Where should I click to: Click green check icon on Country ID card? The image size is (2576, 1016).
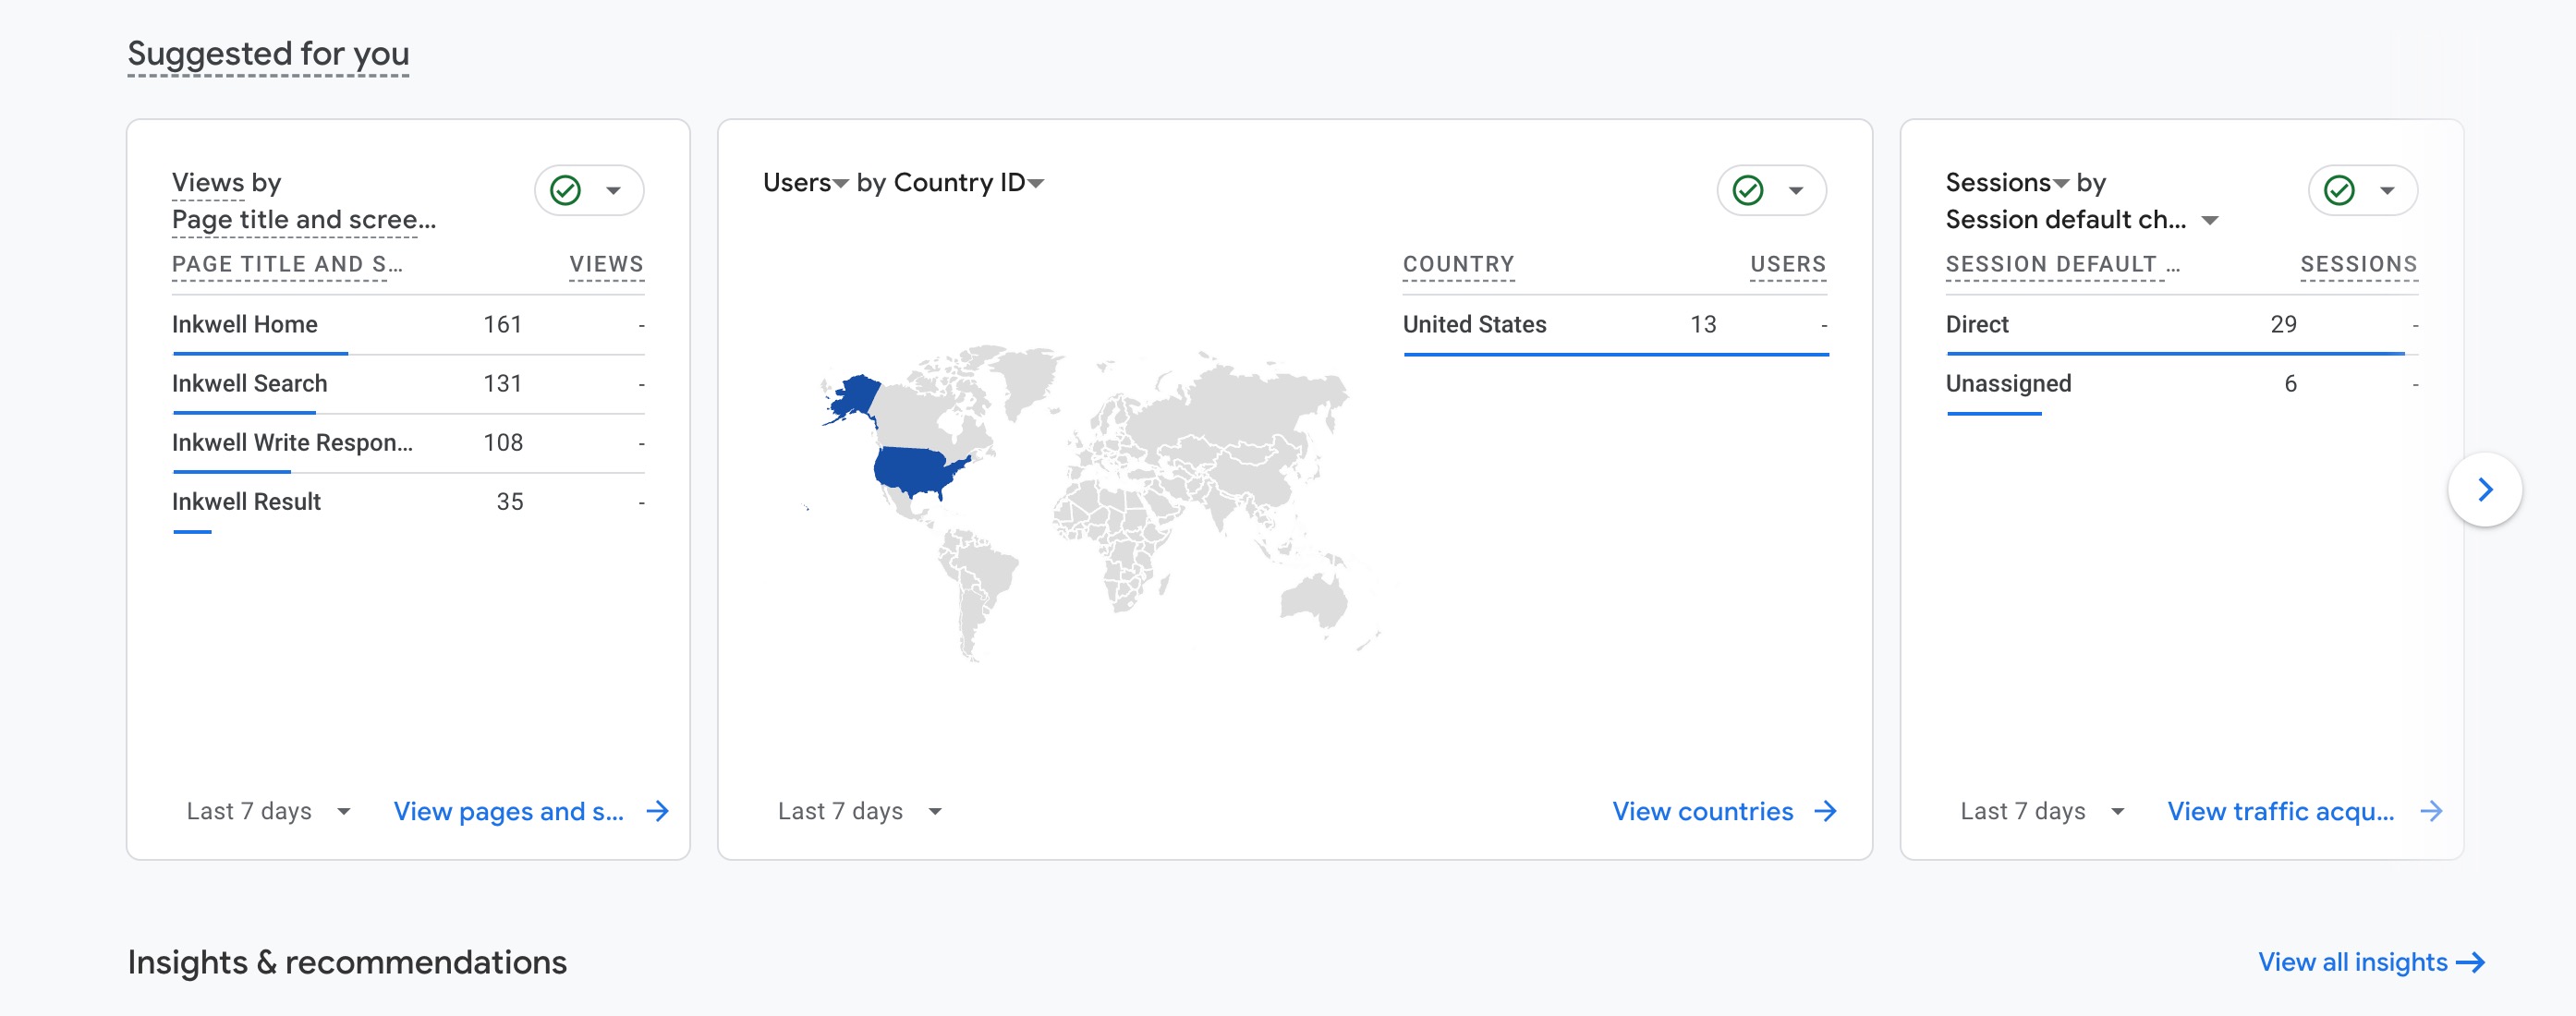tap(1747, 190)
